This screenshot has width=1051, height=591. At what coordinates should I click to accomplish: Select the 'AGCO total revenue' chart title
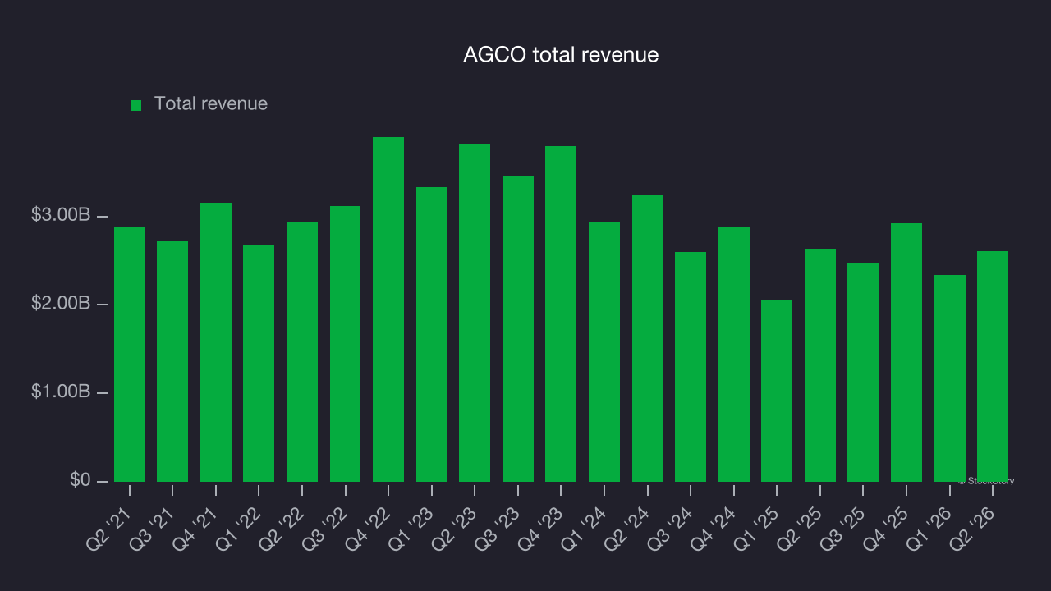561,55
